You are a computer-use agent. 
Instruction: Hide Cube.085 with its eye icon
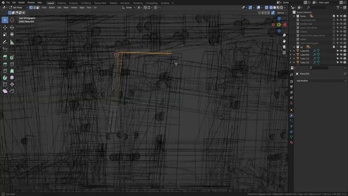tap(341, 54)
